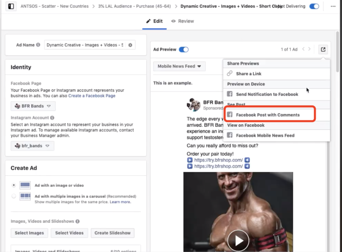Click the Ad Name text field

click(x=85, y=44)
